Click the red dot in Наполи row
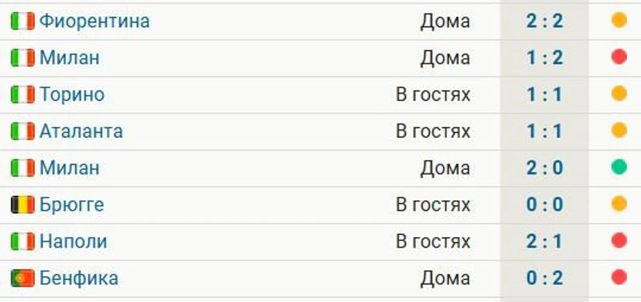Viewport: 641px width, 302px height. 619,241
